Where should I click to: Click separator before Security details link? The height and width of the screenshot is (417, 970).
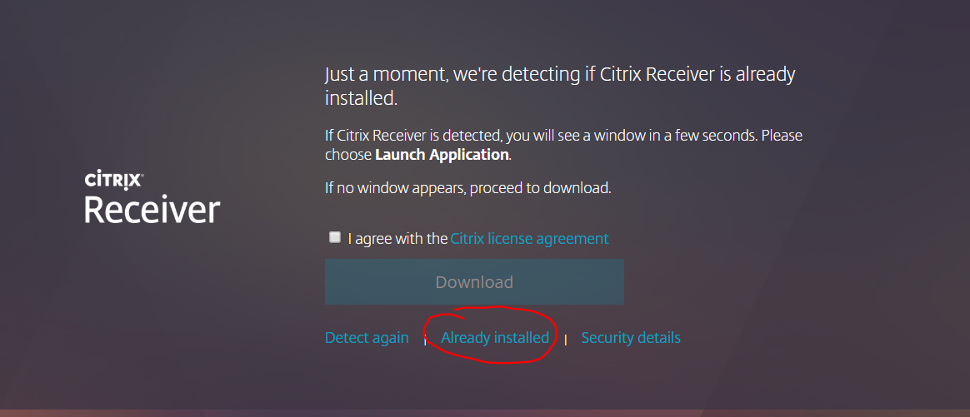click(x=566, y=339)
